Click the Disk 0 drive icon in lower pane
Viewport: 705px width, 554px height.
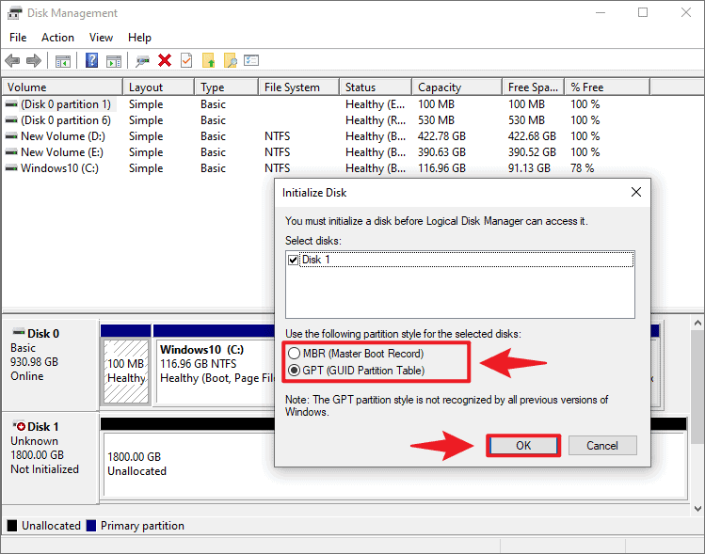pyautogui.click(x=19, y=332)
